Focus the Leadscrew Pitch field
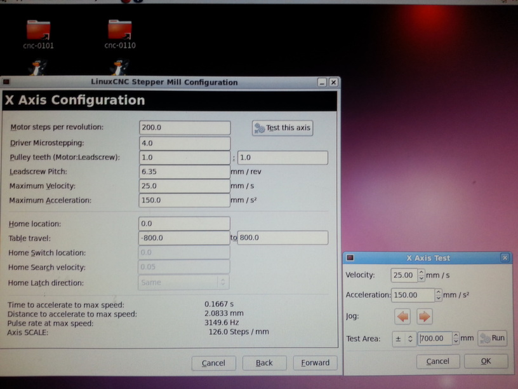The image size is (518, 389). pyautogui.click(x=185, y=172)
